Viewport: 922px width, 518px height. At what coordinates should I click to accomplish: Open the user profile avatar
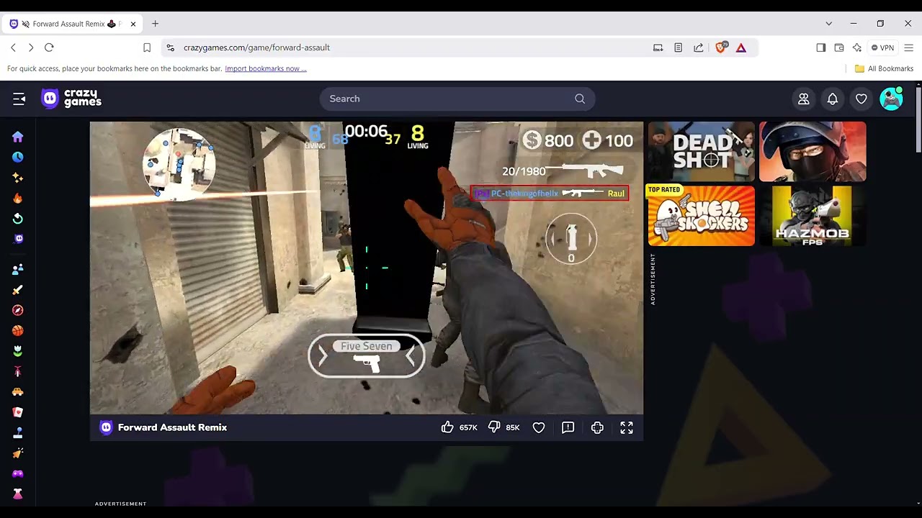pos(892,99)
